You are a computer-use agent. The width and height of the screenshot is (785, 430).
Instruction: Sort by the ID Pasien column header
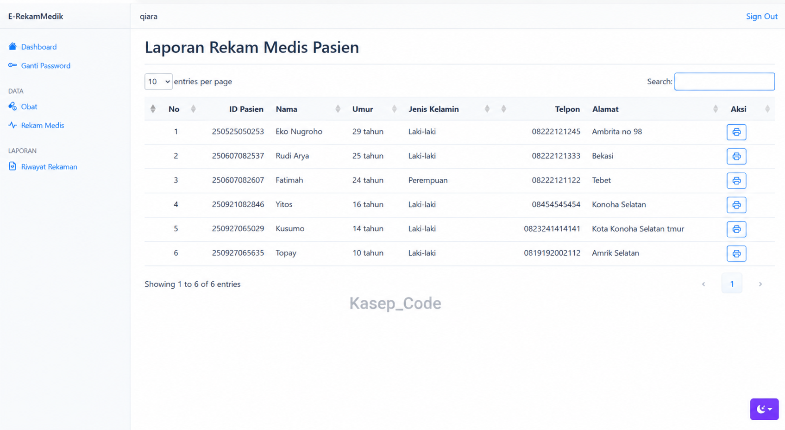[246, 109]
